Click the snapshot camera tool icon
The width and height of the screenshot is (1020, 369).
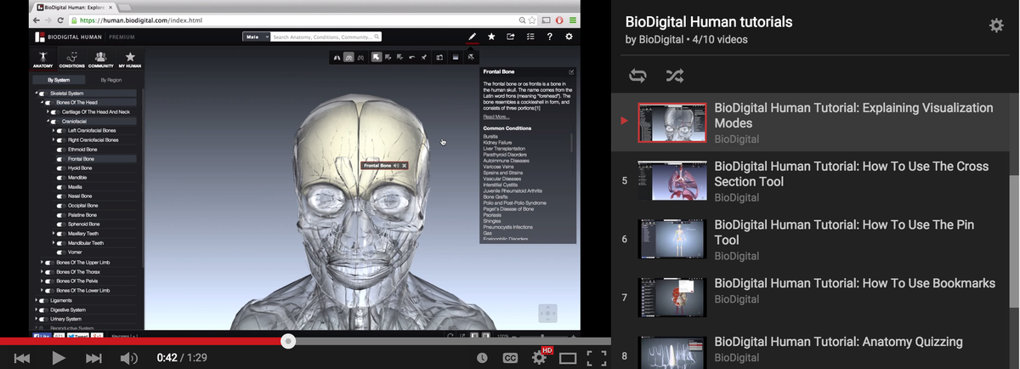[x=439, y=58]
